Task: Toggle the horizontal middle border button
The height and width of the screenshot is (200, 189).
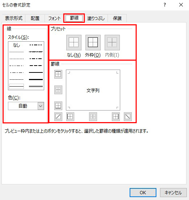Action: (x=58, y=90)
